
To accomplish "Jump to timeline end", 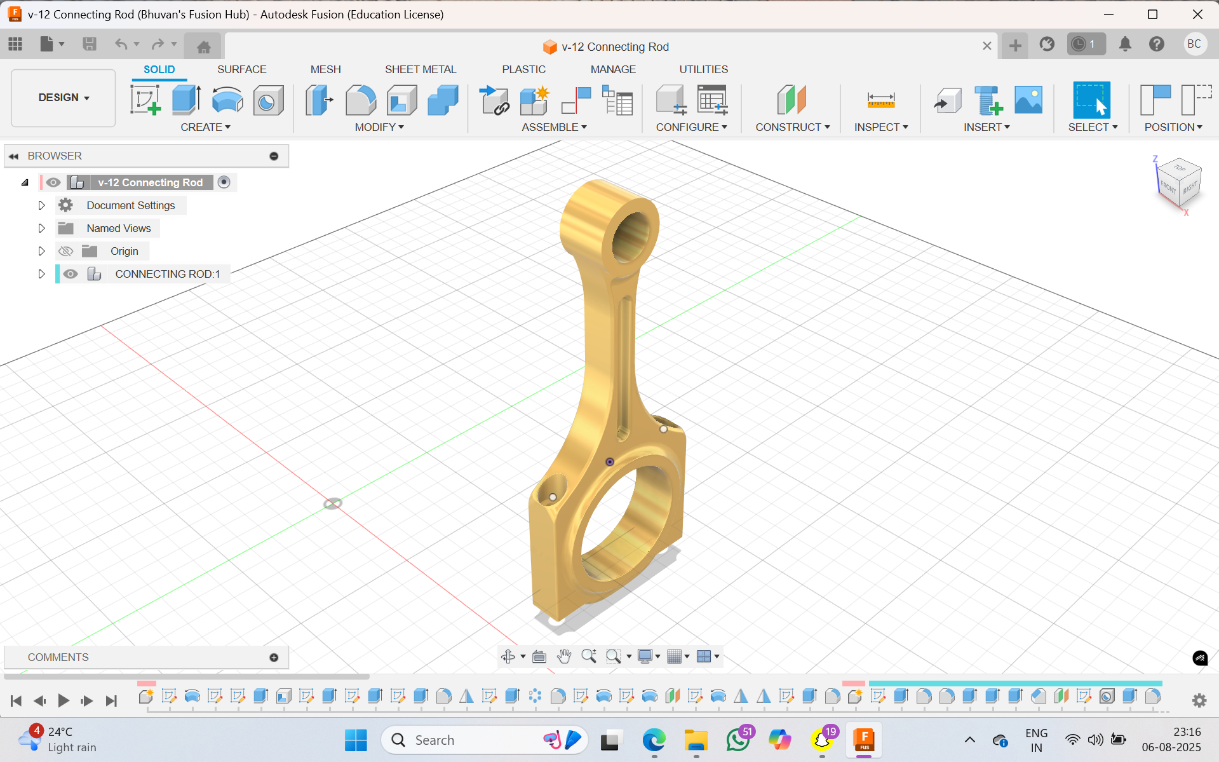I will coord(111,700).
